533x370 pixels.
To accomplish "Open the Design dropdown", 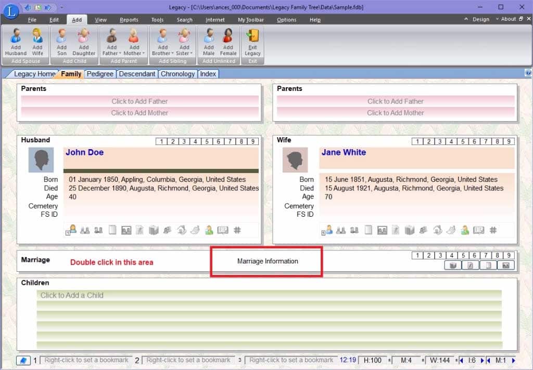I will coord(480,19).
